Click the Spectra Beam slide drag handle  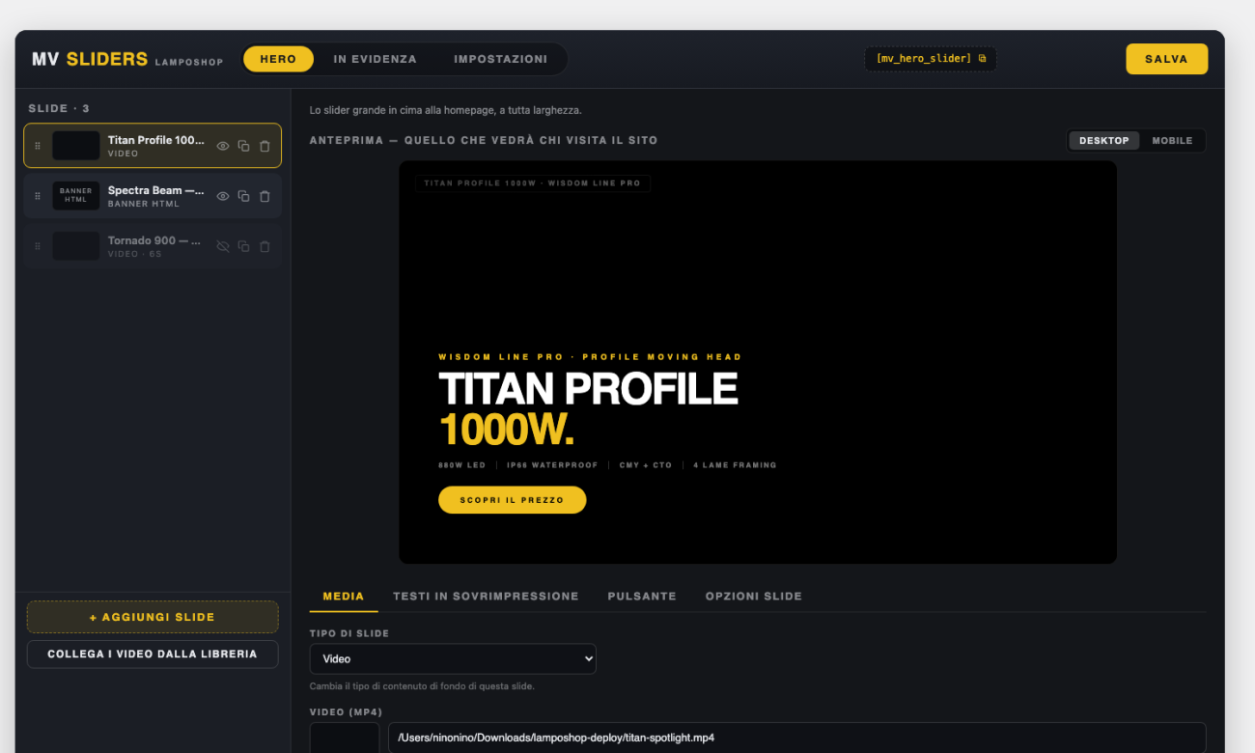(38, 196)
